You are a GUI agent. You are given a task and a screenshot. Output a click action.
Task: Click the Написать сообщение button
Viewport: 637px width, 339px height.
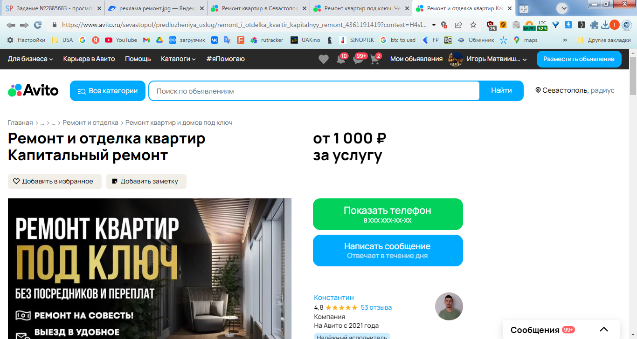(388, 251)
